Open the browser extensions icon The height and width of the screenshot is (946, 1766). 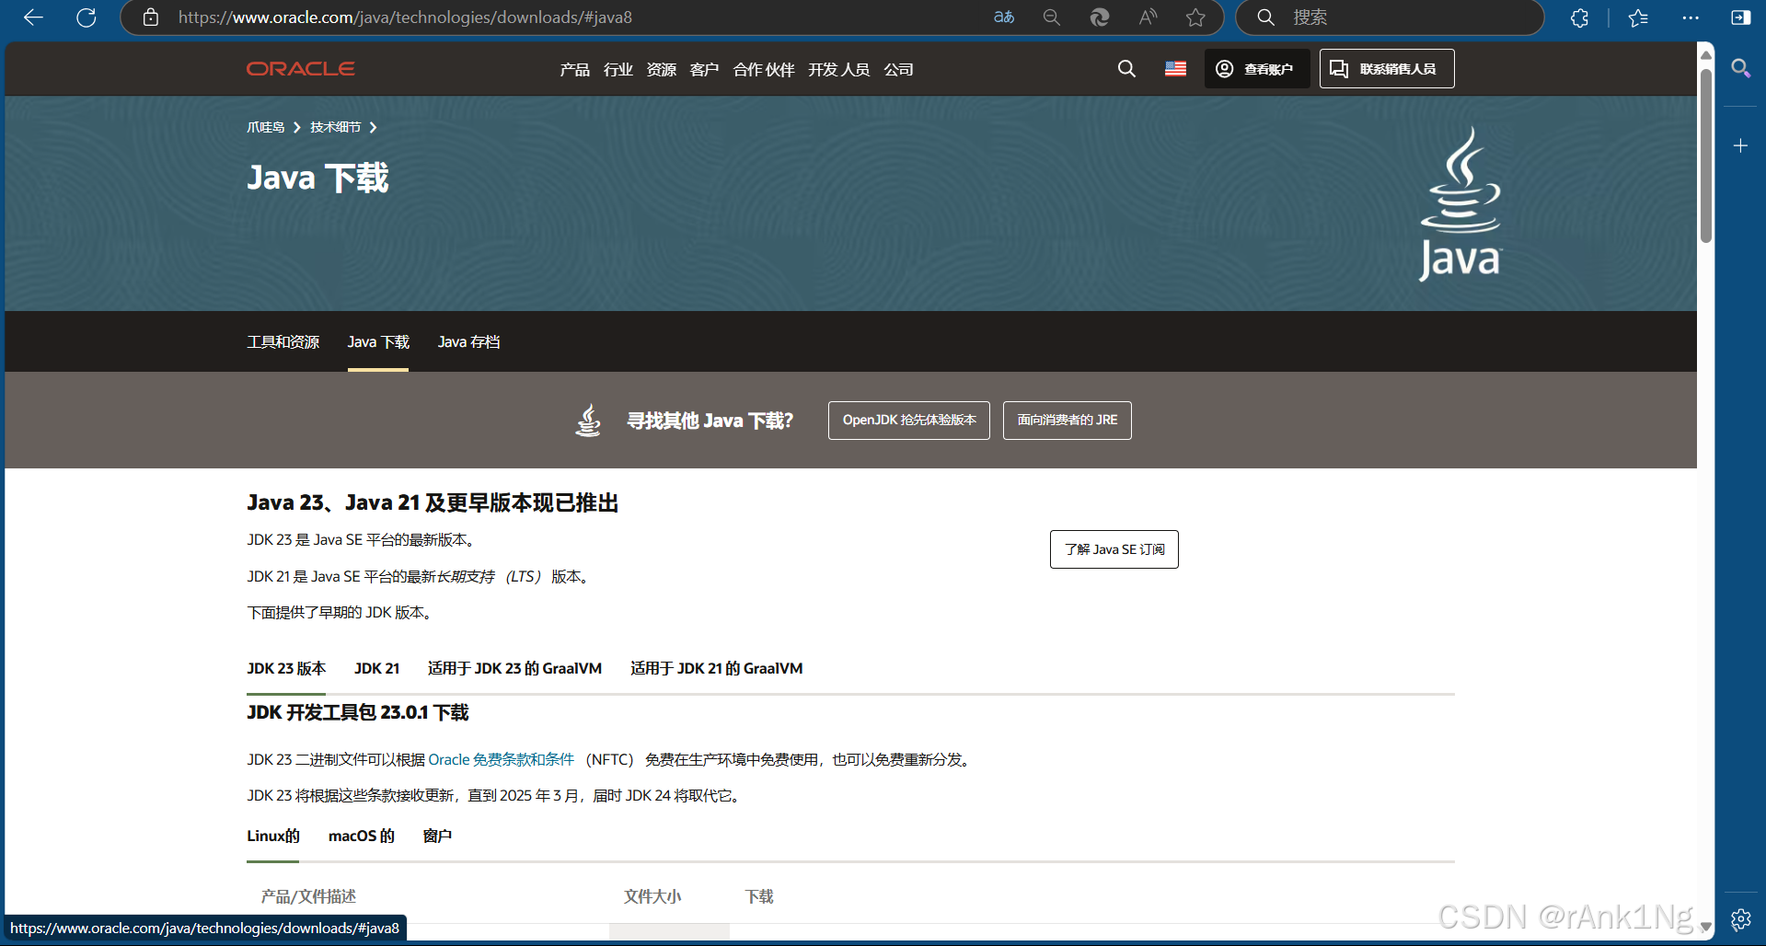point(1579,17)
